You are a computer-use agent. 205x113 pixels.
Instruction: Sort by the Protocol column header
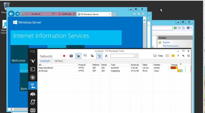85,65
